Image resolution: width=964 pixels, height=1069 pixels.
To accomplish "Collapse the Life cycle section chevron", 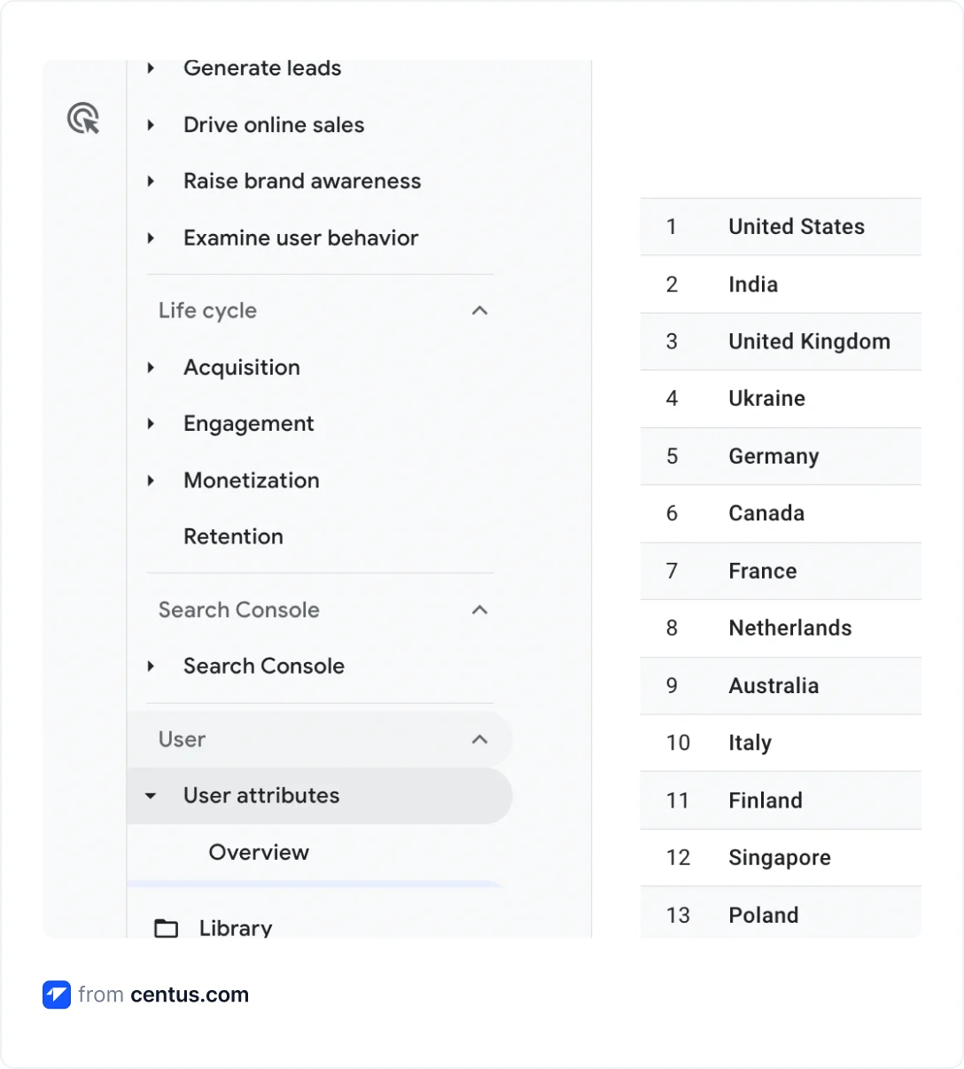I will point(479,310).
